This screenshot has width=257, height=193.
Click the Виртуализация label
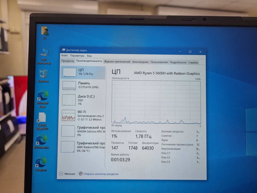pos(171,149)
